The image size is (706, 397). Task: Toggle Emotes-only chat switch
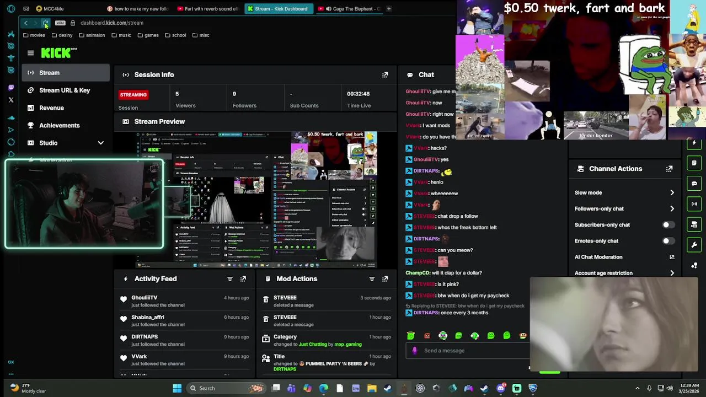coord(667,241)
